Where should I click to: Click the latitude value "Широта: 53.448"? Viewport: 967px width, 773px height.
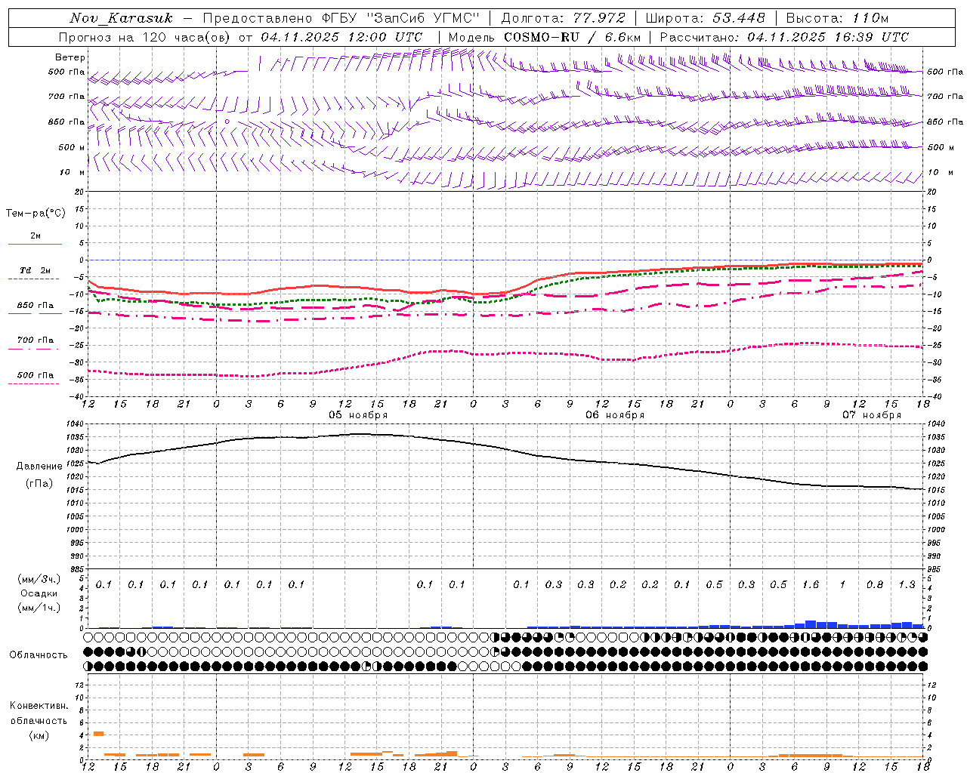[705, 18]
